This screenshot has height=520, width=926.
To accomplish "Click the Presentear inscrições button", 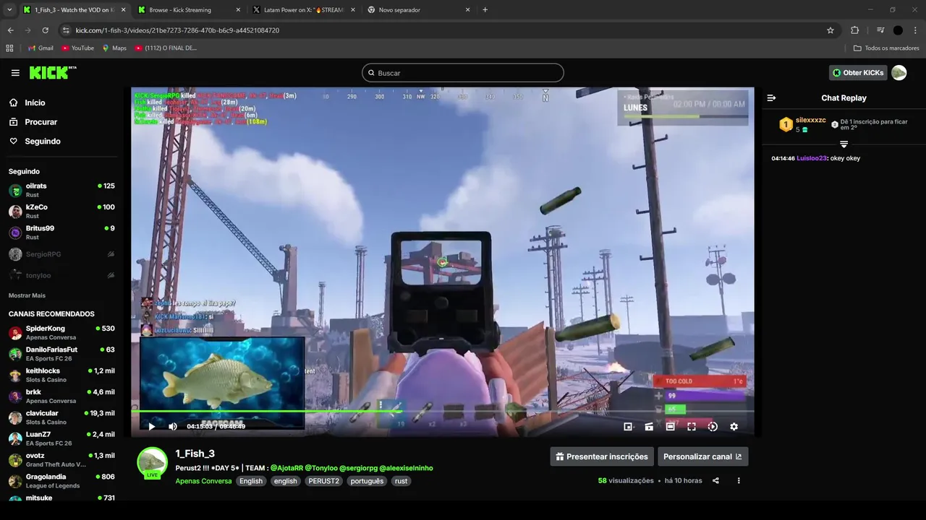I will point(602,456).
